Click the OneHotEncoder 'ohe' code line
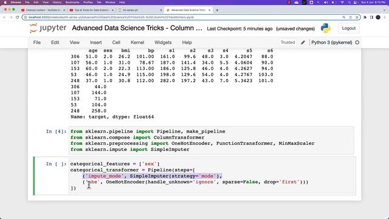 pyautogui.click(x=195, y=182)
